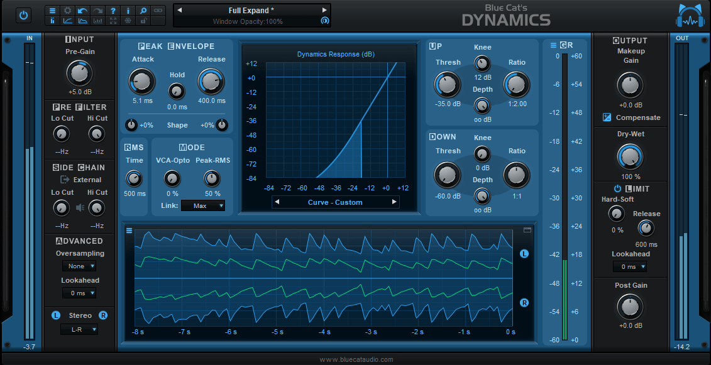The height and width of the screenshot is (365, 711).
Task: Open the Oversampling None dropdown
Action: (79, 266)
